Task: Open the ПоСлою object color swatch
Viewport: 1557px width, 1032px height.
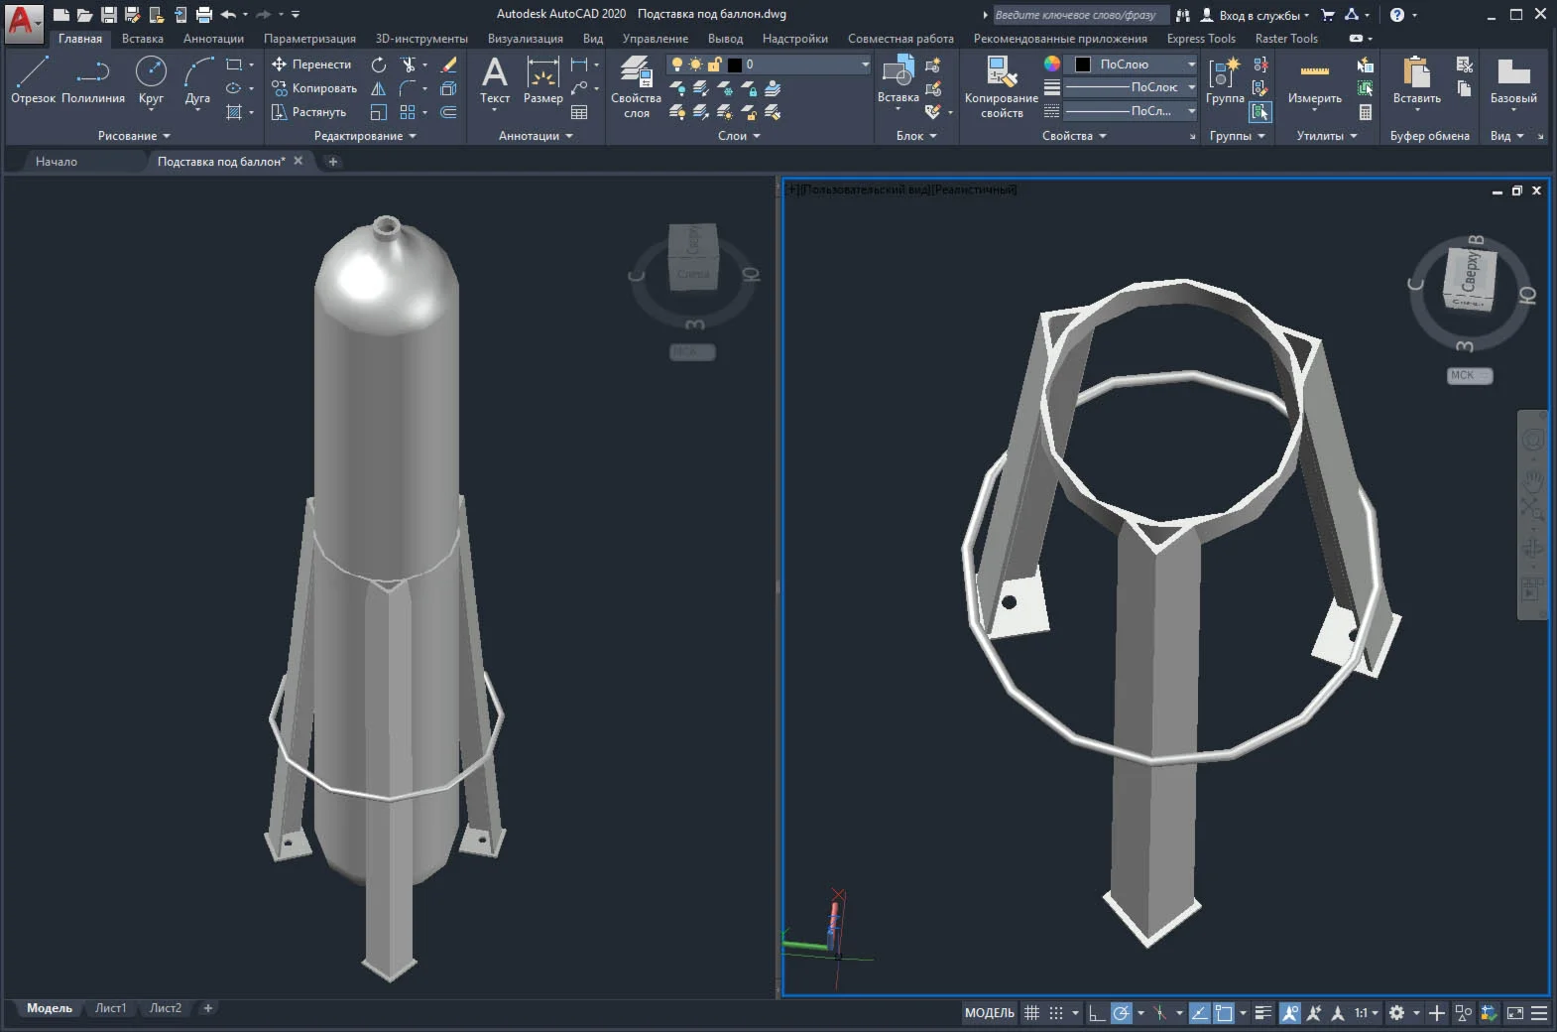Action: pos(1083,64)
